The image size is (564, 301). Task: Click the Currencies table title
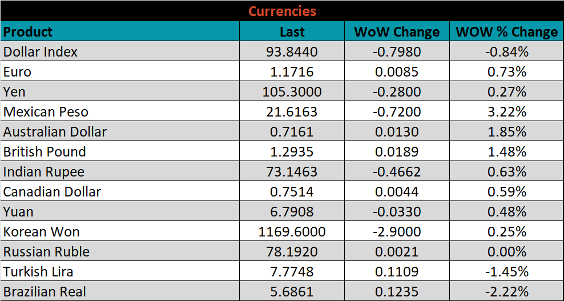tap(282, 11)
